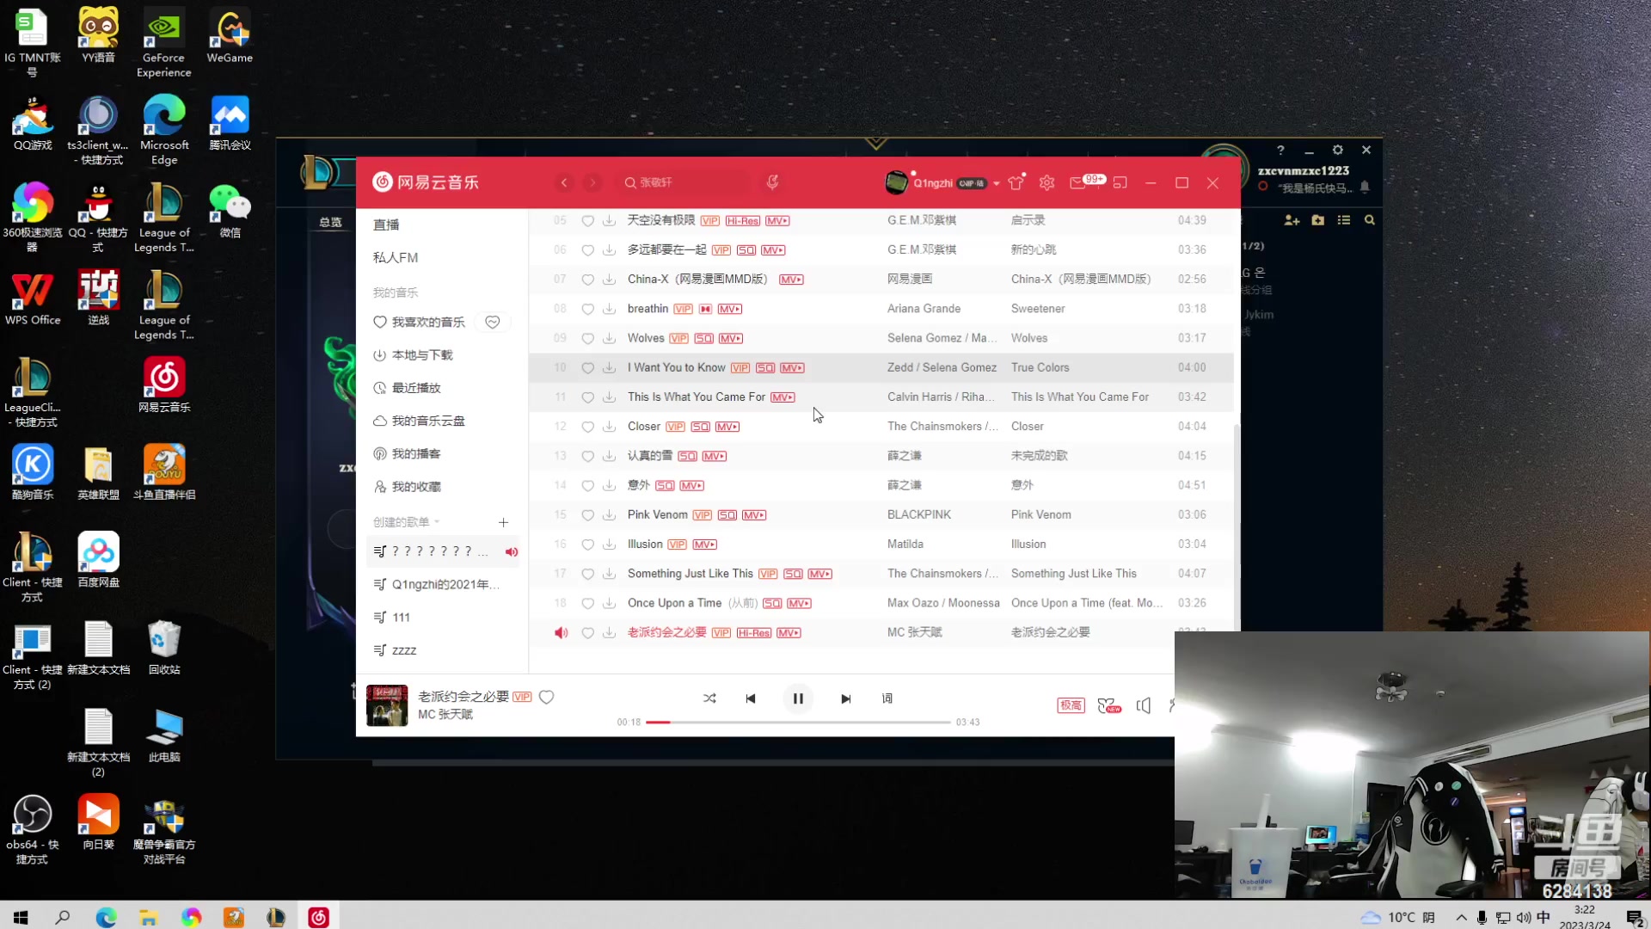This screenshot has width=1651, height=929.
Task: Show lyrics with the 词 button
Action: tap(887, 698)
